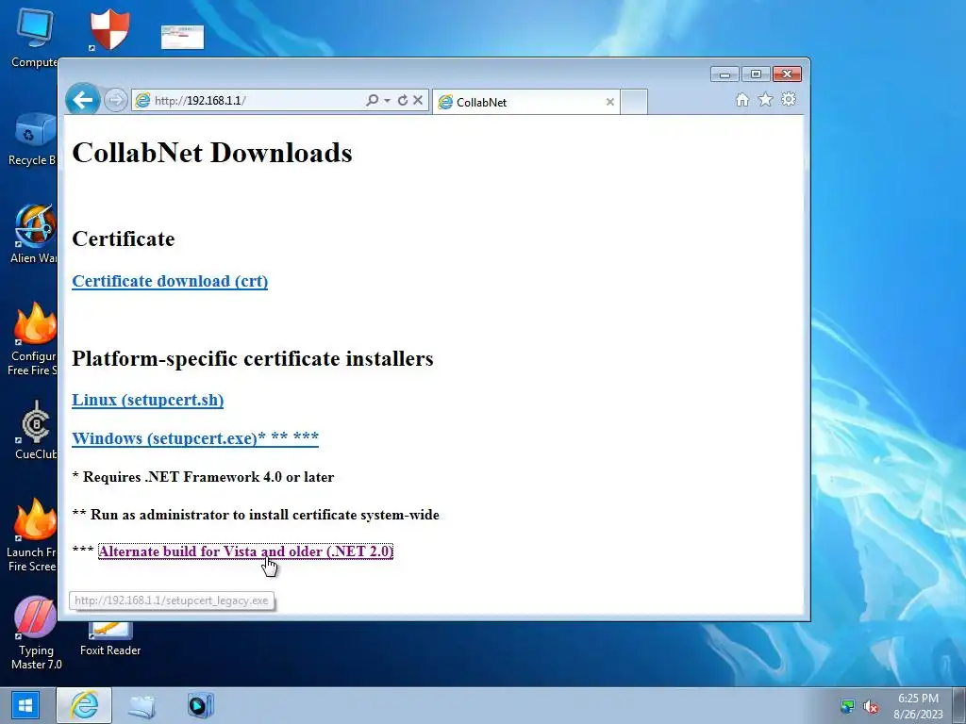Select Launch Free Fire Screensaver shortcut

coord(34,535)
